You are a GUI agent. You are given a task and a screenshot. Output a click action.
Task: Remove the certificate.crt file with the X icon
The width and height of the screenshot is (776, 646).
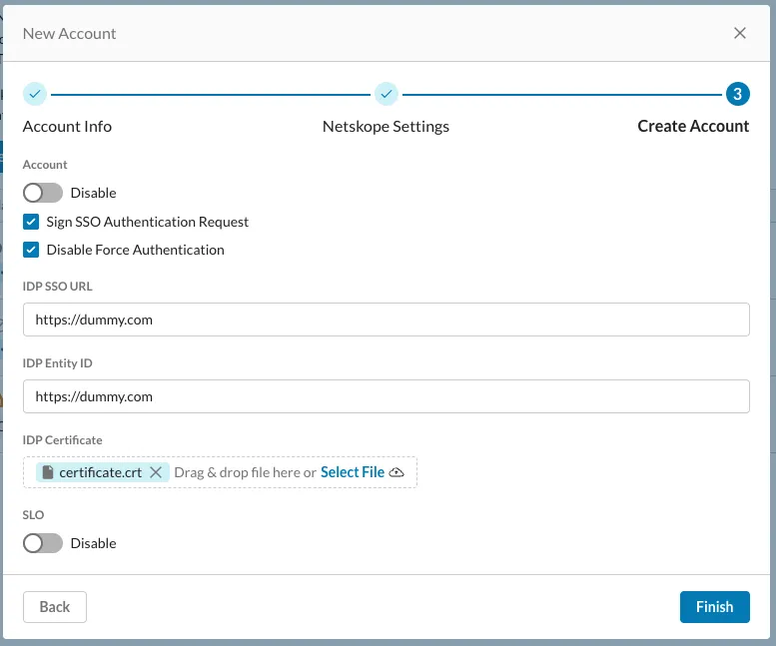point(156,472)
